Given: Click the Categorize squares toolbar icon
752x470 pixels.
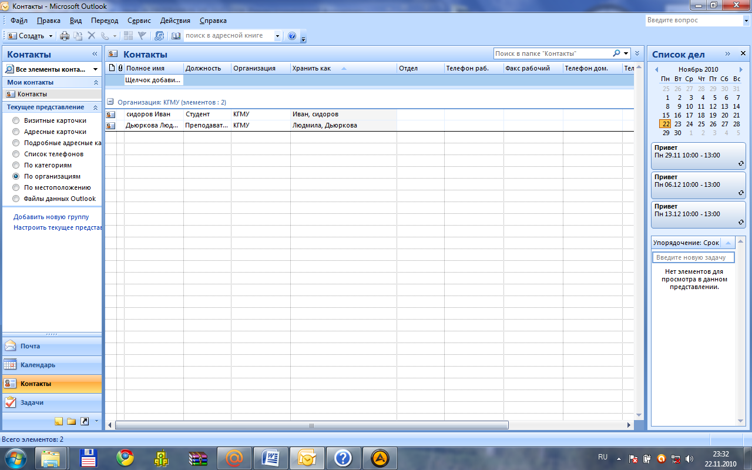Looking at the screenshot, I should (x=128, y=36).
